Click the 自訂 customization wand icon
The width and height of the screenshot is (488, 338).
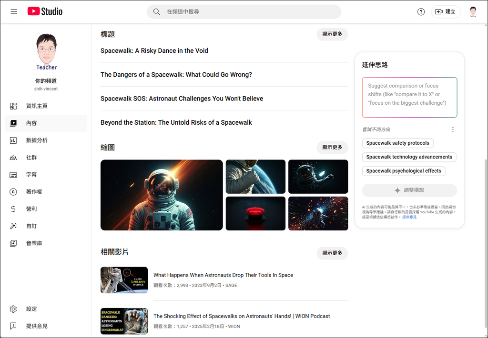[x=13, y=226]
